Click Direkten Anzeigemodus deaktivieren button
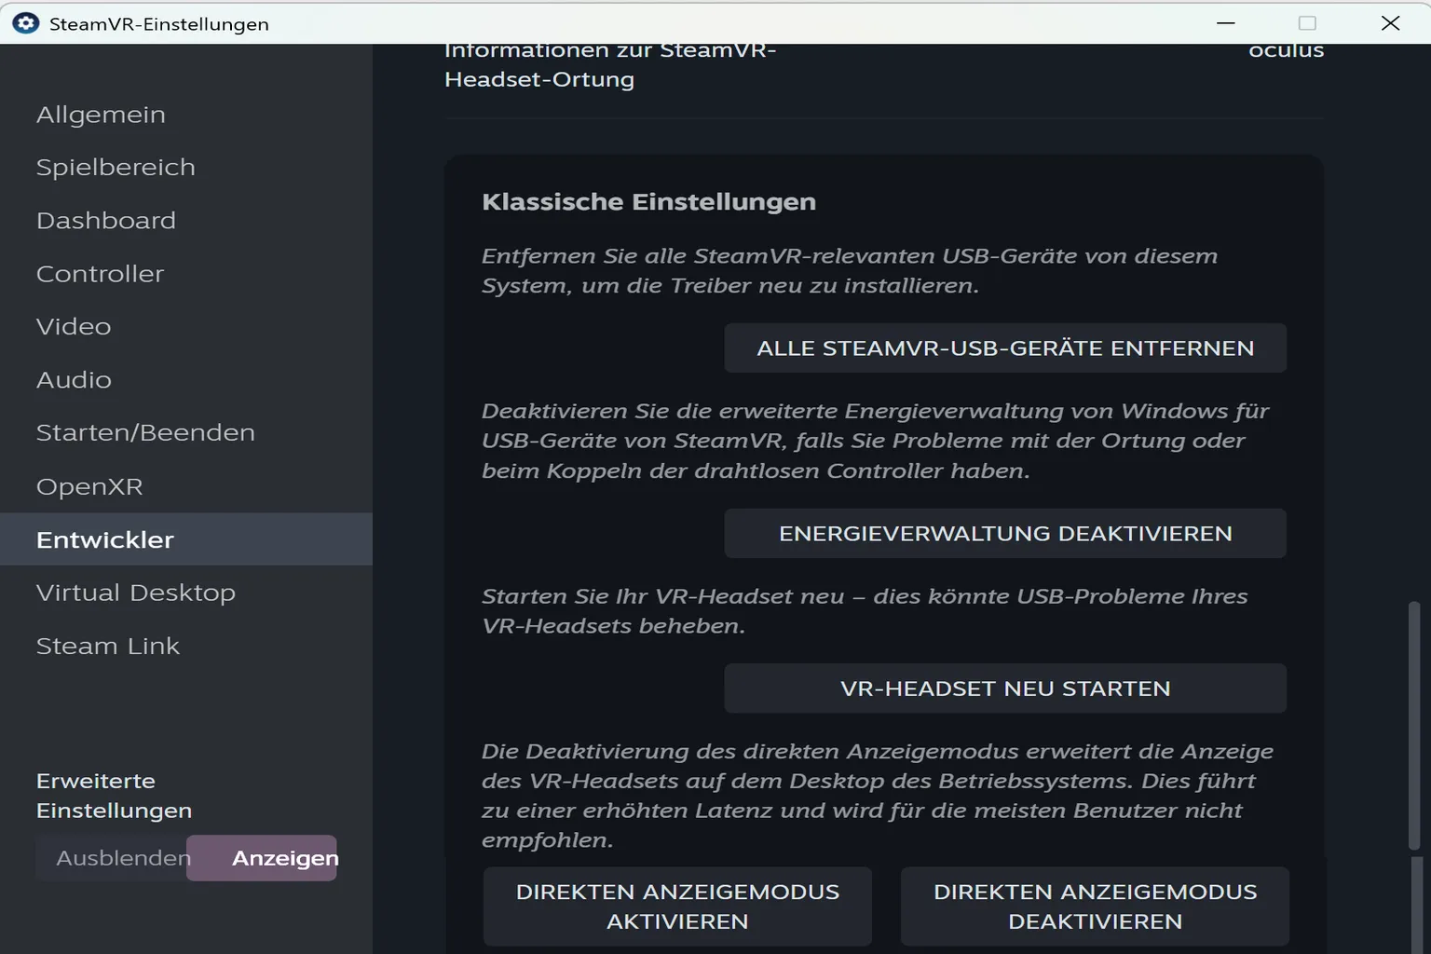Screen dimensions: 1431x954 point(1095,906)
